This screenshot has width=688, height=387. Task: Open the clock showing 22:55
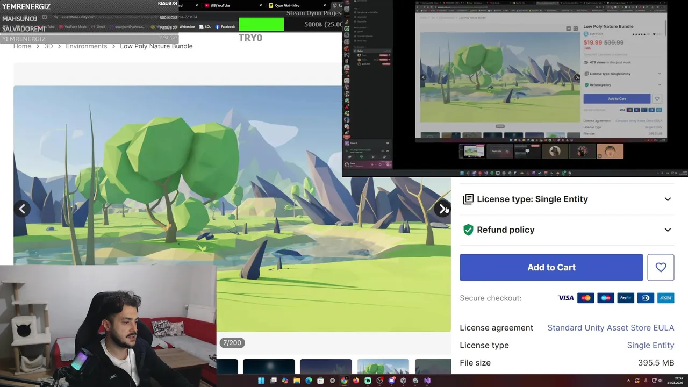click(675, 381)
